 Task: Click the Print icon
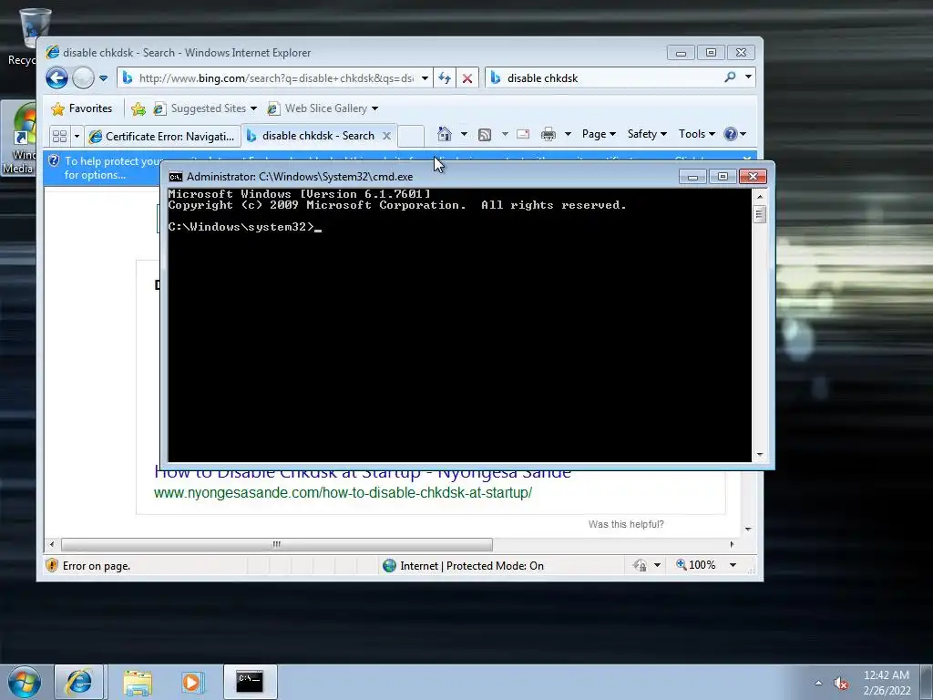(548, 135)
